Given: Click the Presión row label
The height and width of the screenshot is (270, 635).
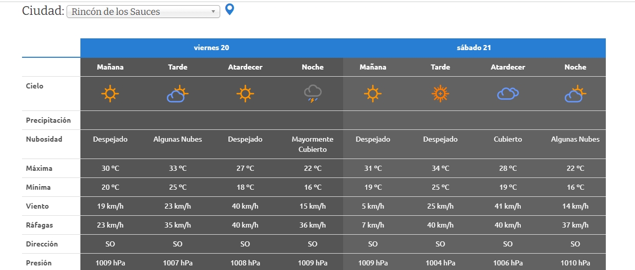Looking at the screenshot, I should coord(39,263).
